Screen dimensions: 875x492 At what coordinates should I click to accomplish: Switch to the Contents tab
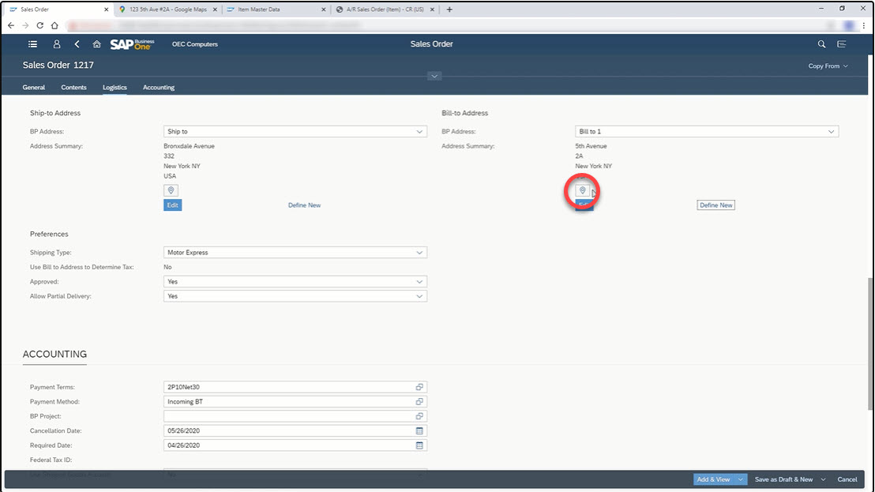[x=73, y=87]
